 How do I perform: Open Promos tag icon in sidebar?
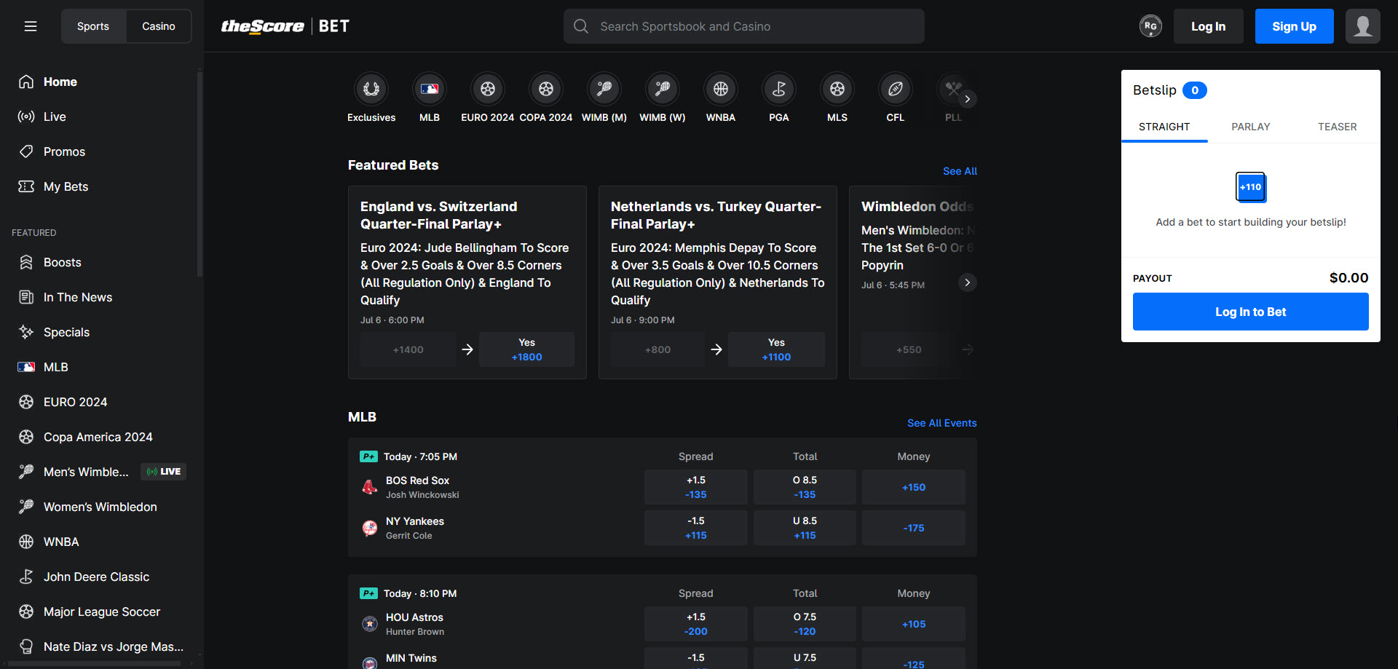point(26,151)
